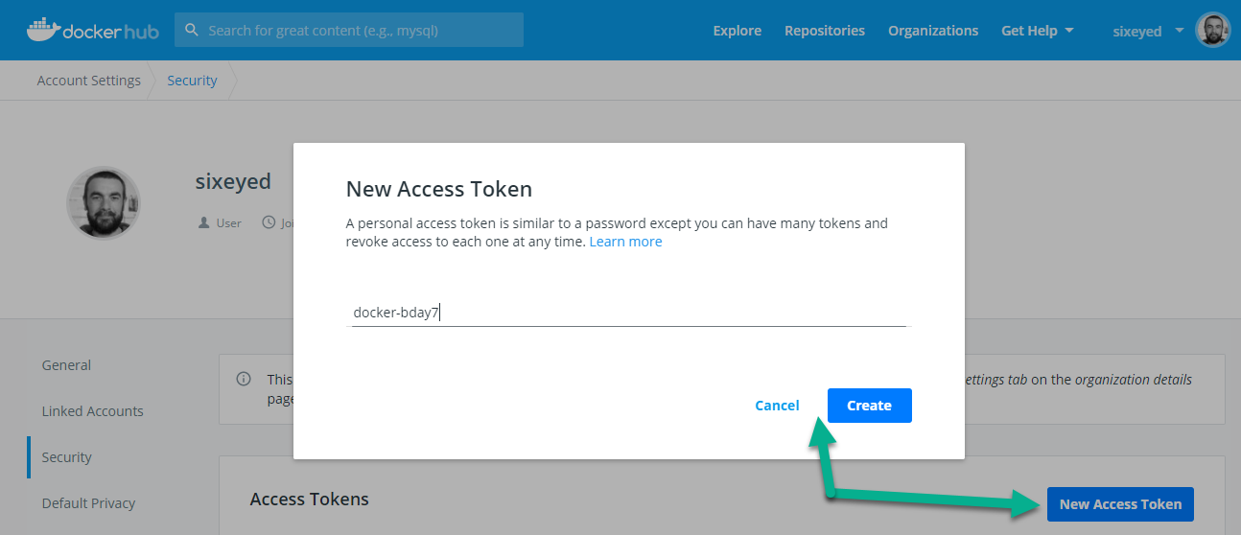Click the token name input field
The width and height of the screenshot is (1241, 535).
tap(627, 313)
